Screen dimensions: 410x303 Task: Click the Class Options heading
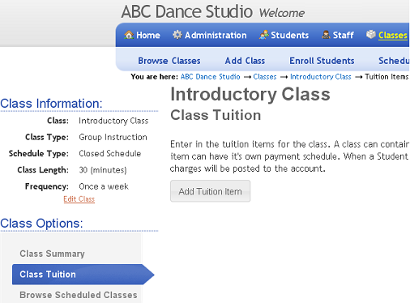coord(41,224)
